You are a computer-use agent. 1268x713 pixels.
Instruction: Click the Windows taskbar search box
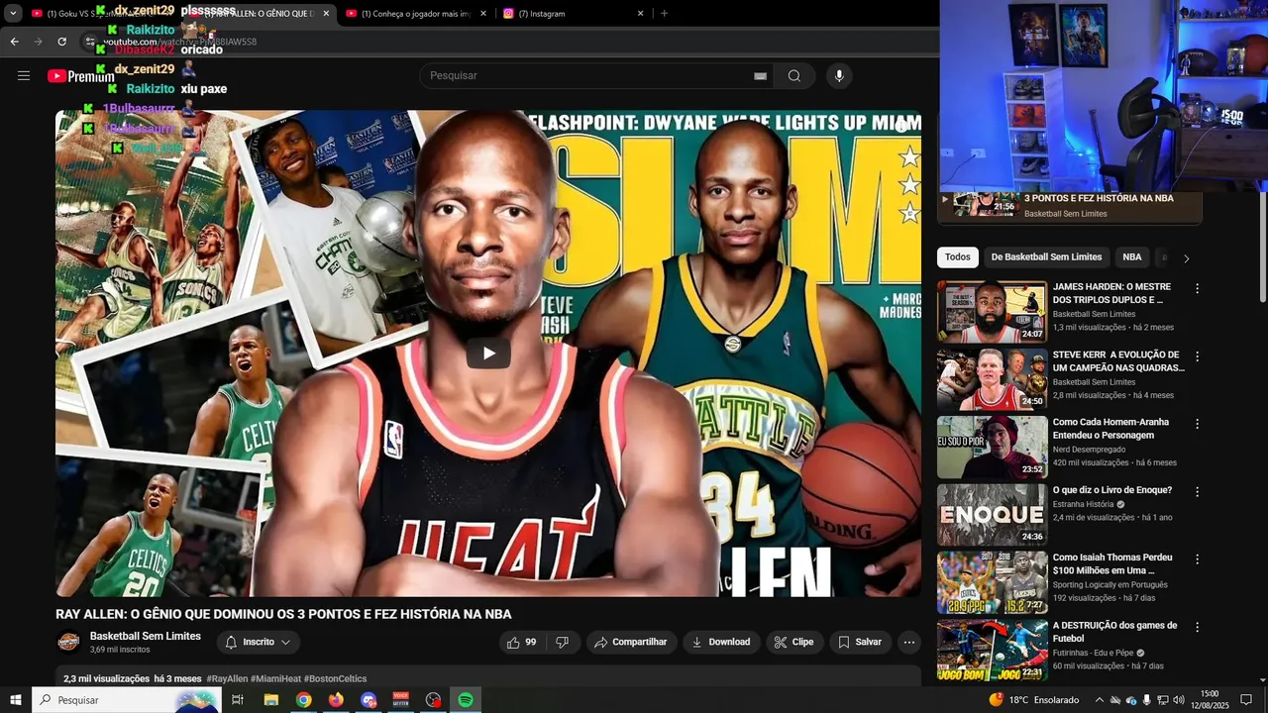point(127,700)
